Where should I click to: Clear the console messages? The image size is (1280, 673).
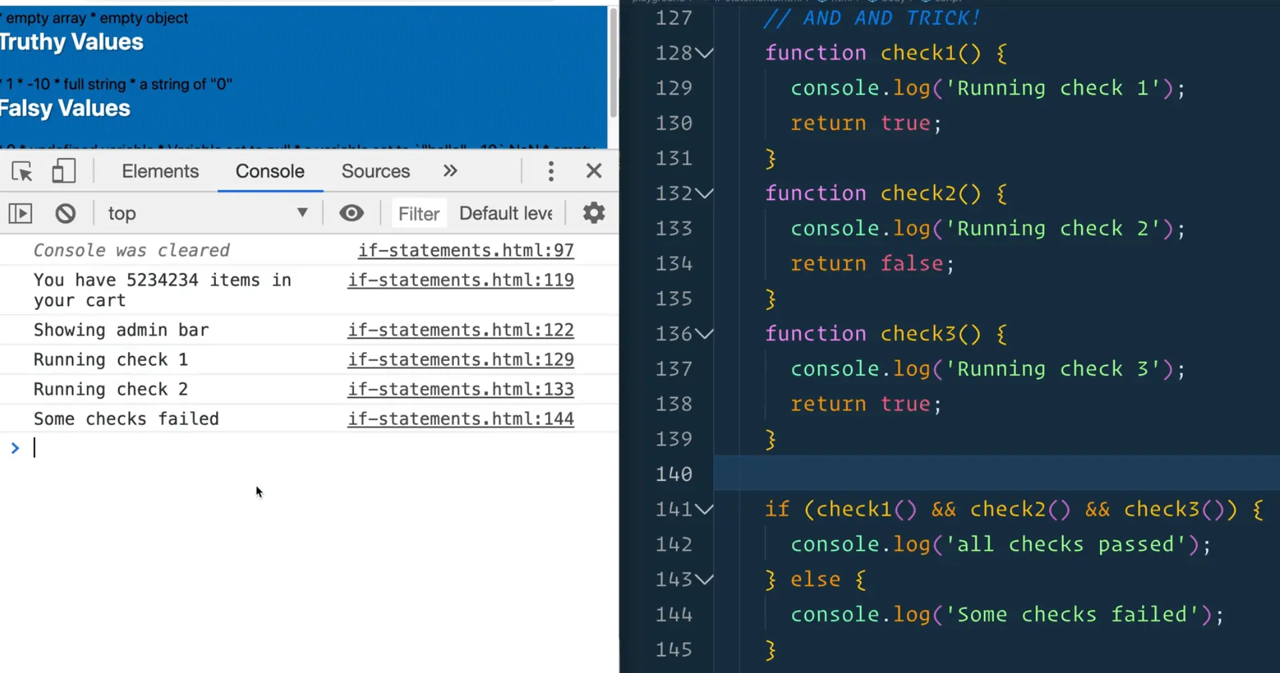tap(65, 213)
